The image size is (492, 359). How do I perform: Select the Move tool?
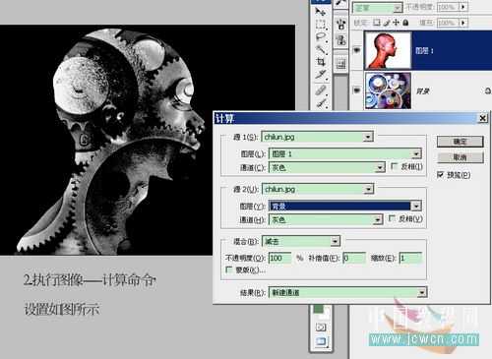tap(321, 12)
